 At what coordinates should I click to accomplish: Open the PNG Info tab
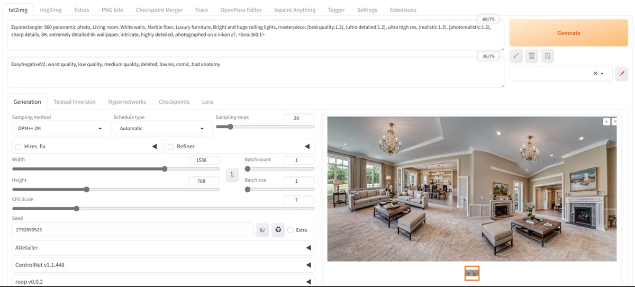point(112,10)
